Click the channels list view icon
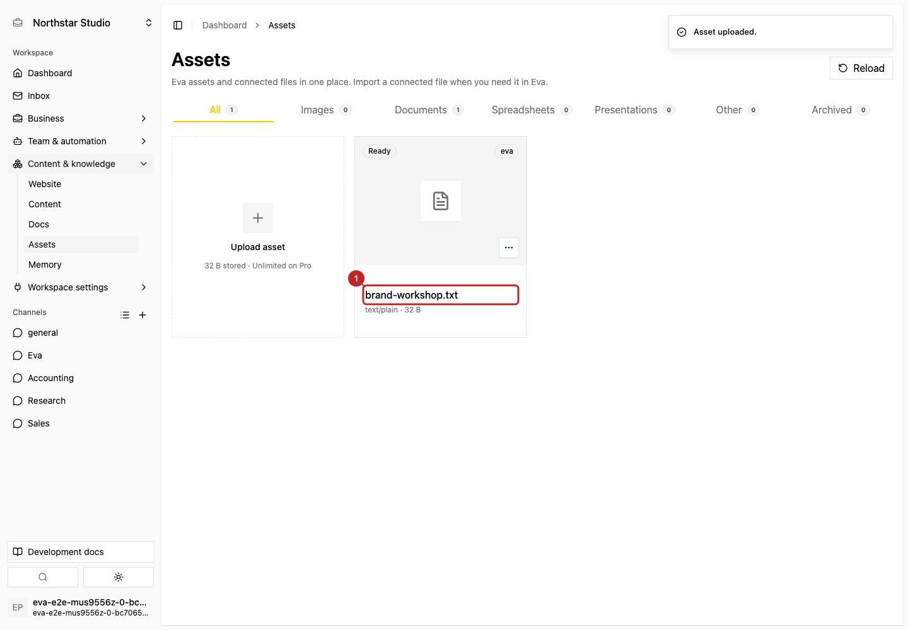 tap(125, 315)
